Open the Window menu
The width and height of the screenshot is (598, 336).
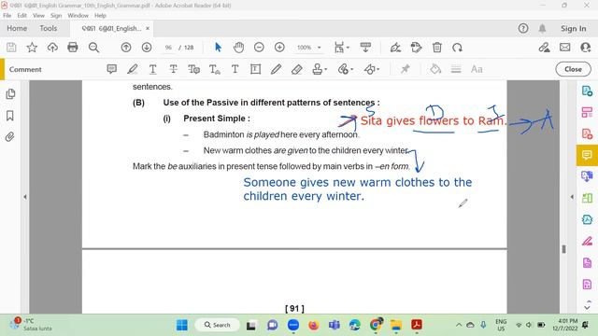point(78,15)
